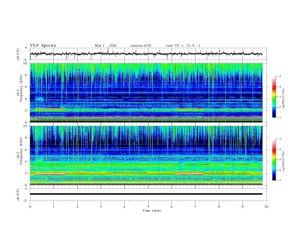Click the ch.3 flat black voltage trace

point(146,194)
